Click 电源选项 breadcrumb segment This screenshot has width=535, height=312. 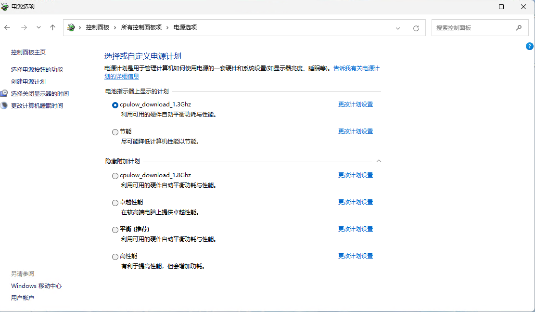pyautogui.click(x=185, y=27)
